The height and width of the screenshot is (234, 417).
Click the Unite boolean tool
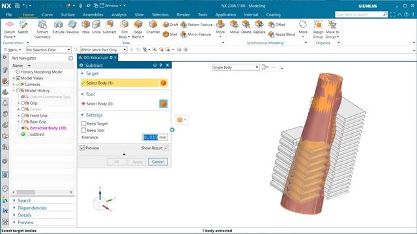pos(96,27)
